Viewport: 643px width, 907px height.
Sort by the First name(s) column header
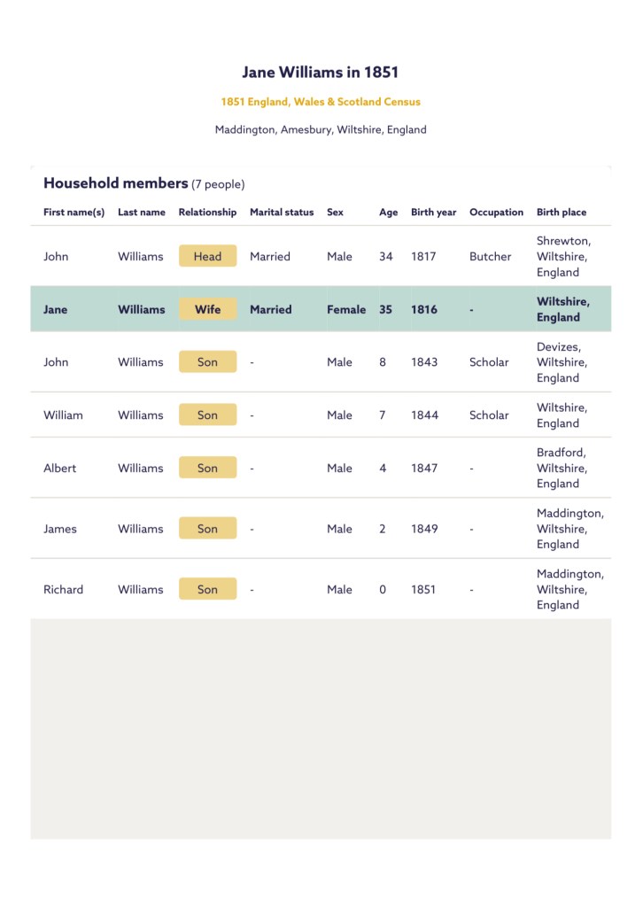pos(74,213)
